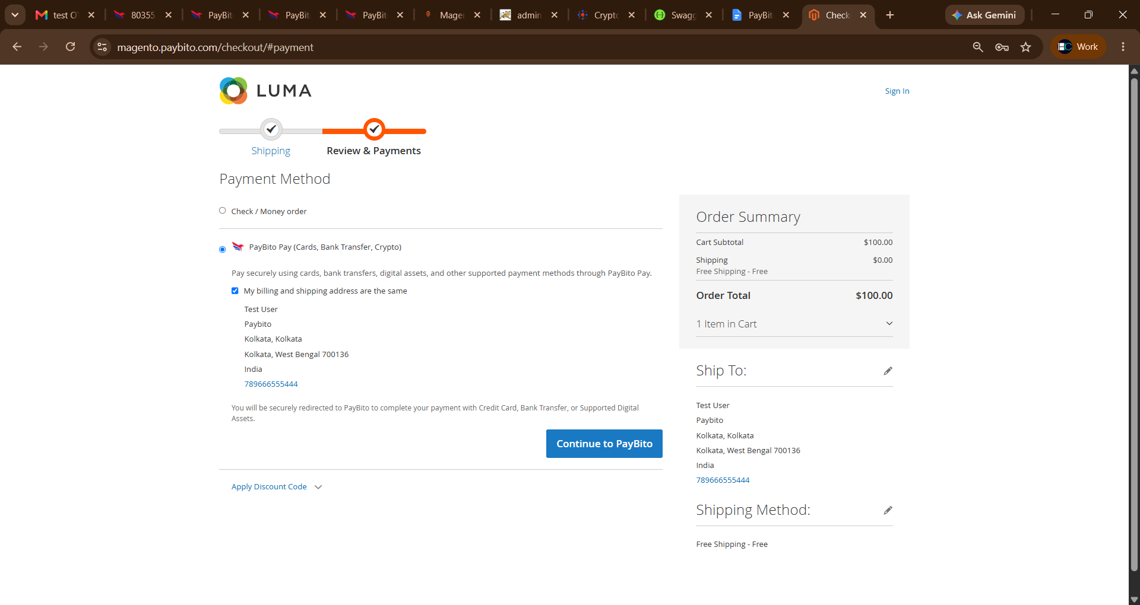Click the Review & Payments step circle
The height and width of the screenshot is (605, 1140).
pos(374,129)
